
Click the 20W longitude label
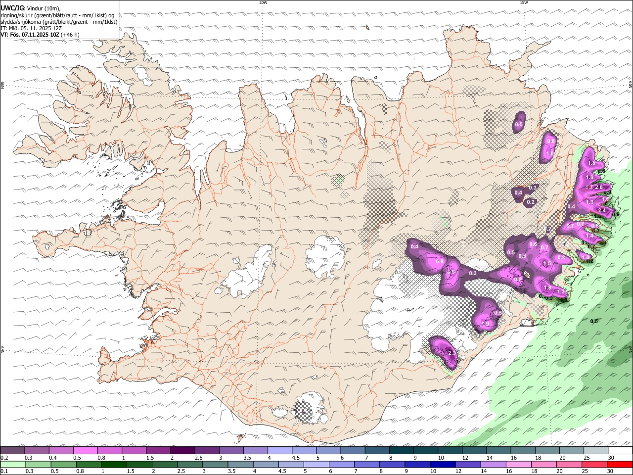(x=263, y=2)
